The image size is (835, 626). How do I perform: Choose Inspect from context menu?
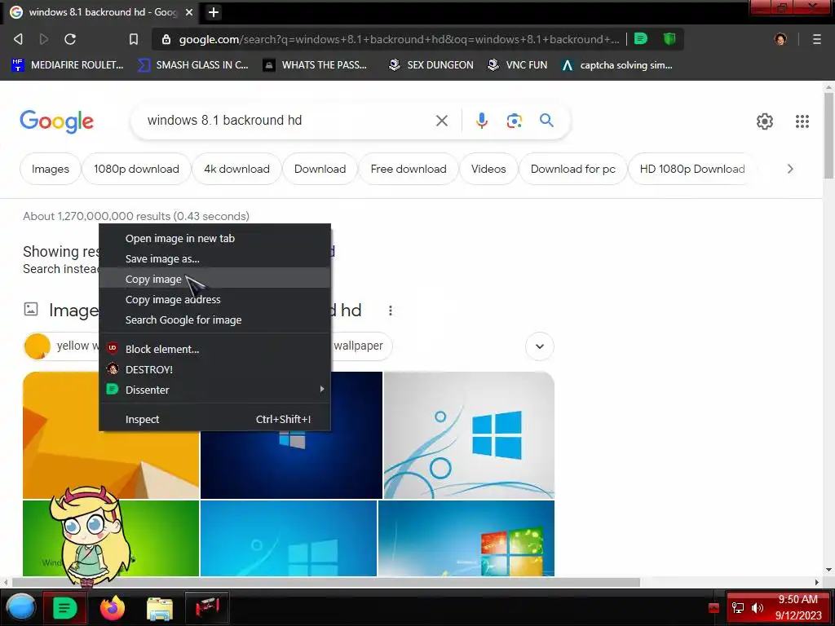214,419
